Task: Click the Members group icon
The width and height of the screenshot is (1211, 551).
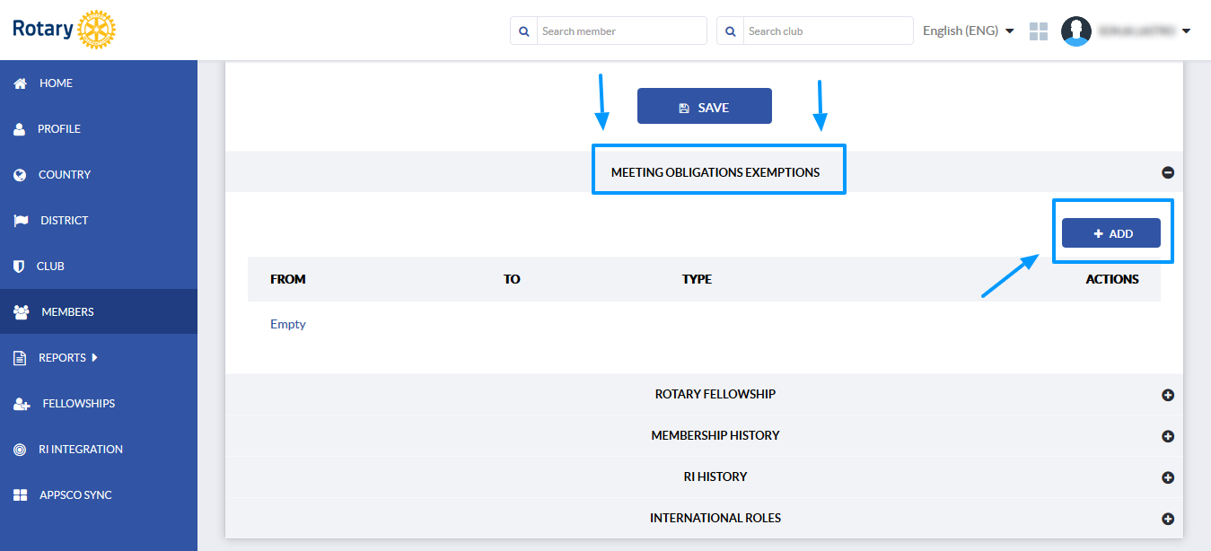Action: [x=22, y=312]
